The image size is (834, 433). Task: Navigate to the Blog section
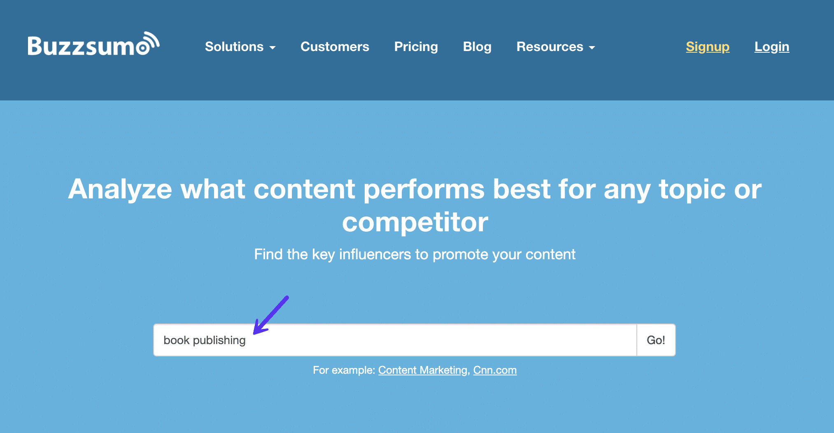pos(477,47)
